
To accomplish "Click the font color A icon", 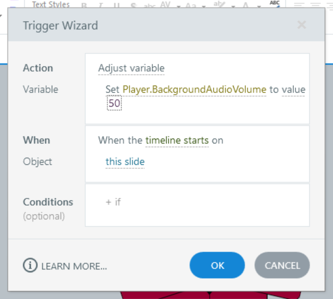I will pyautogui.click(x=245, y=5).
